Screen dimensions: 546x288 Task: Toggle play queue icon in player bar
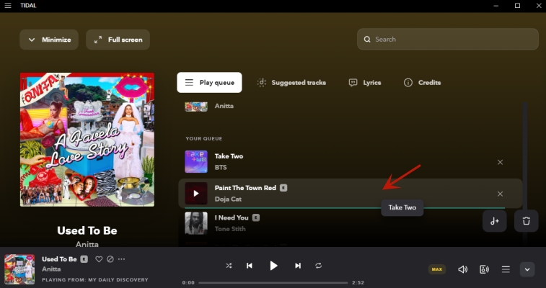pyautogui.click(x=506, y=269)
